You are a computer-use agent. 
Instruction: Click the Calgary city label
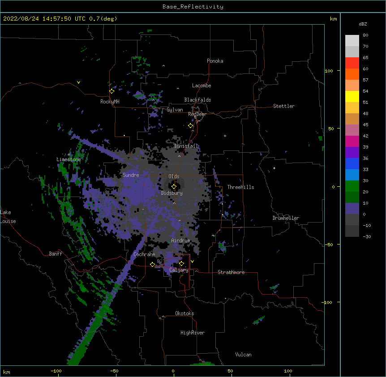point(179,270)
